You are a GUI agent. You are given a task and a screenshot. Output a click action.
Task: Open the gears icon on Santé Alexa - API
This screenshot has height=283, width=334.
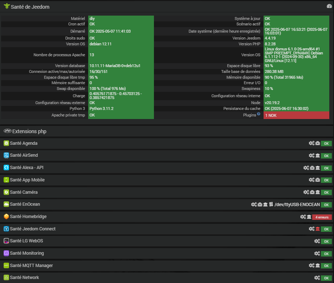306,168
